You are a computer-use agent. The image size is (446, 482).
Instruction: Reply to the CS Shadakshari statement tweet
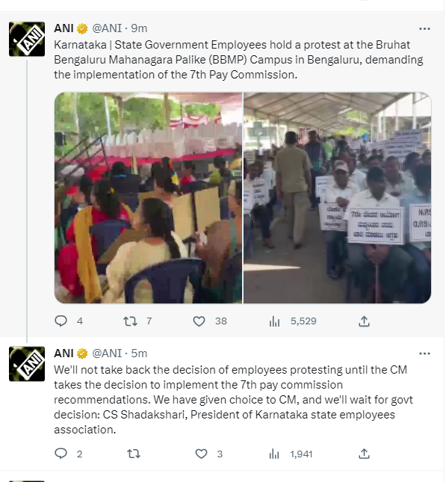(61, 454)
